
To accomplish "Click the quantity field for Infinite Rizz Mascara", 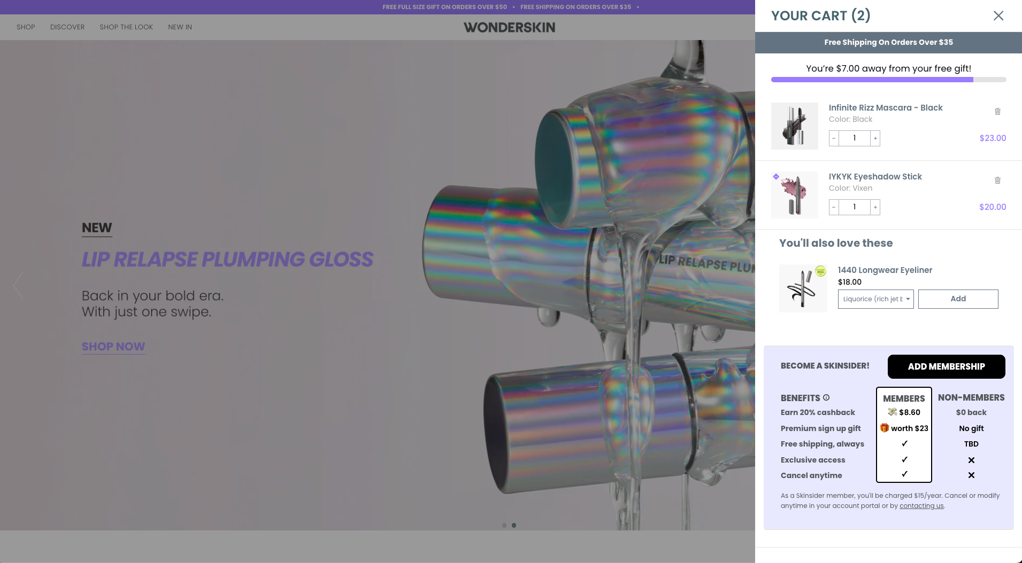I will 855,138.
